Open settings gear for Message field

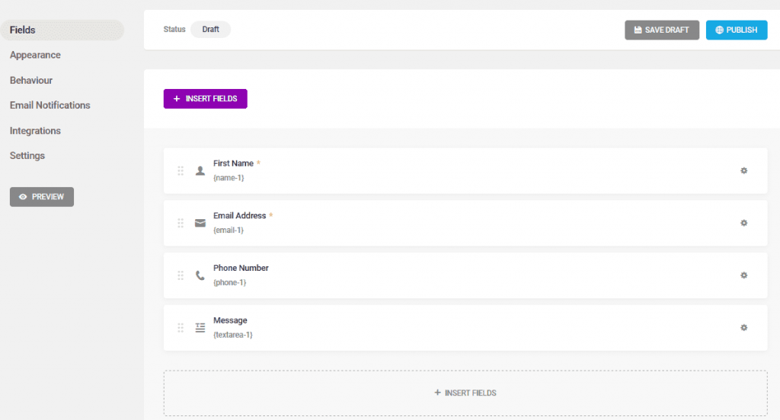pos(743,328)
